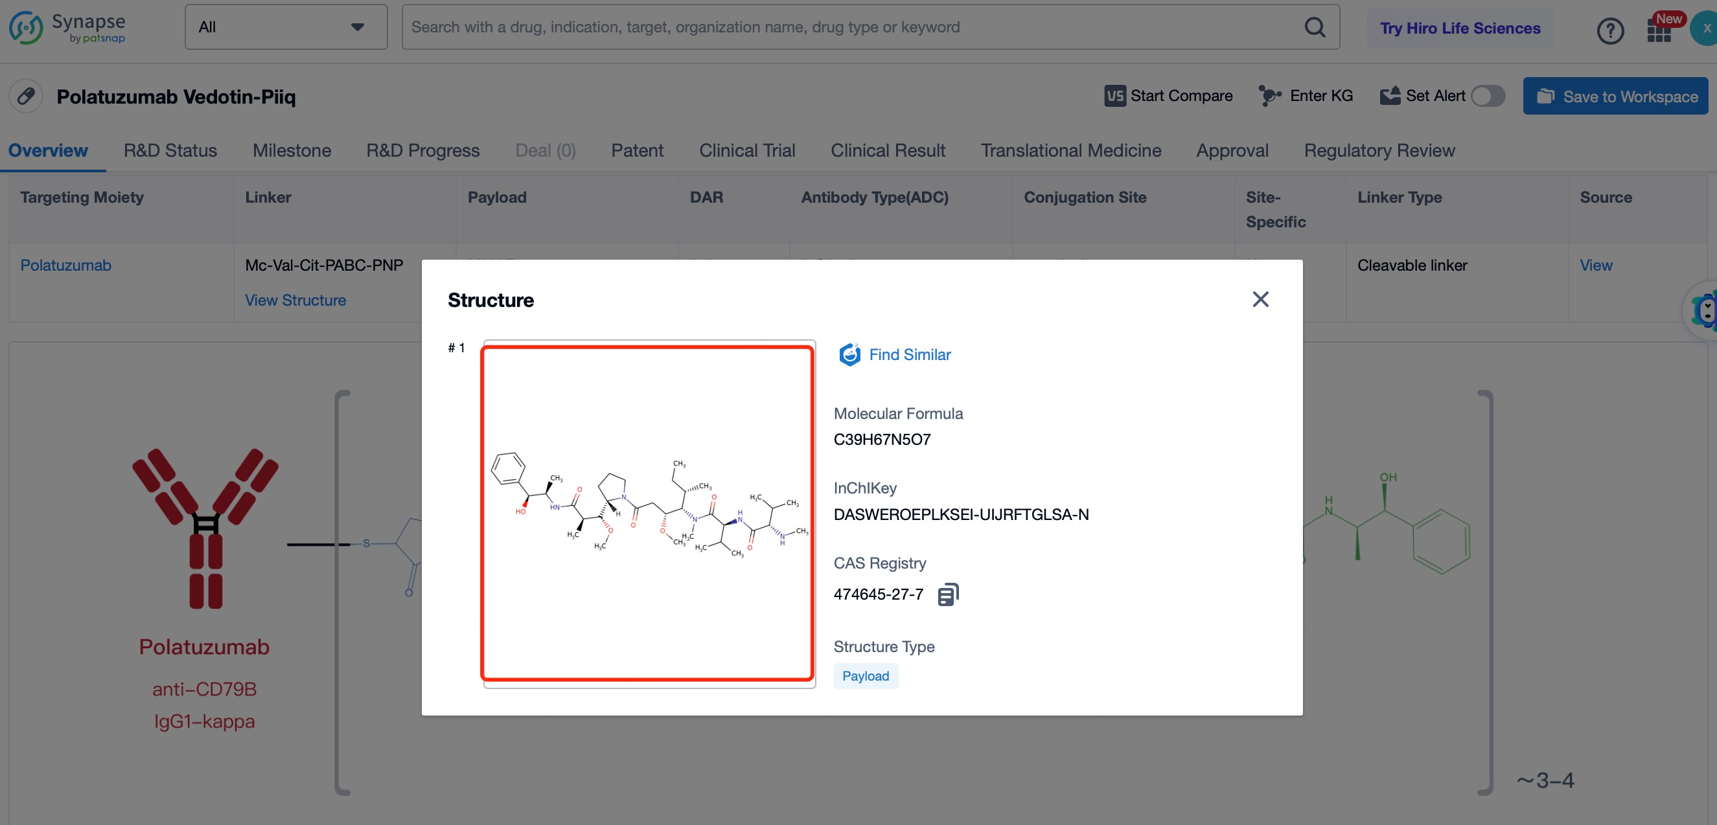
Task: Click the Find Similar icon in structure modal
Action: point(847,354)
